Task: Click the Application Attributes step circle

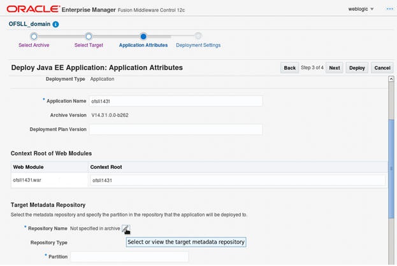Action: point(143,37)
